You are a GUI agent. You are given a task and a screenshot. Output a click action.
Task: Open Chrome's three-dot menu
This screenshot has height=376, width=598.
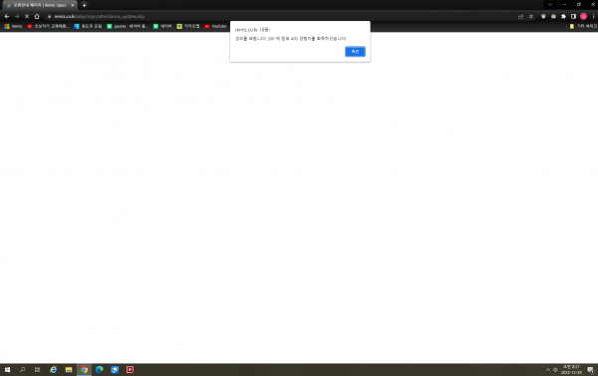593,16
